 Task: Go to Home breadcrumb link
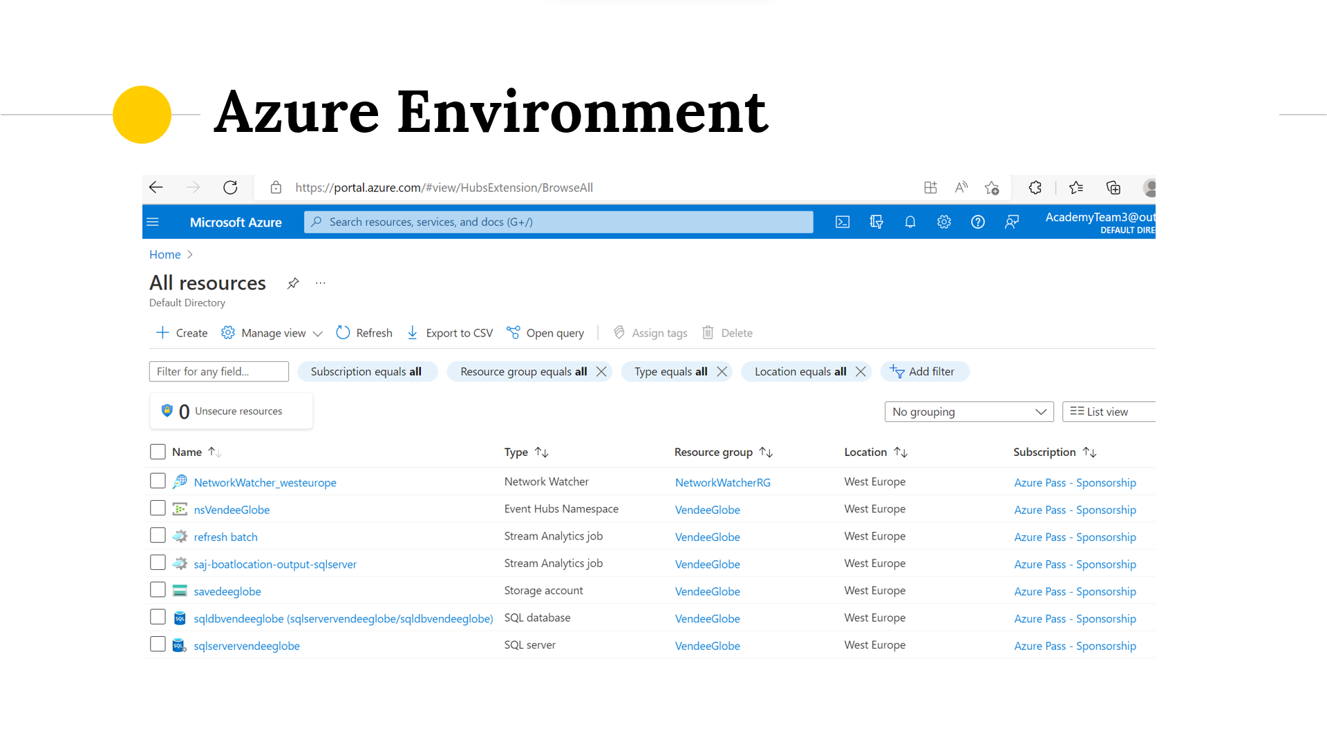(x=164, y=254)
